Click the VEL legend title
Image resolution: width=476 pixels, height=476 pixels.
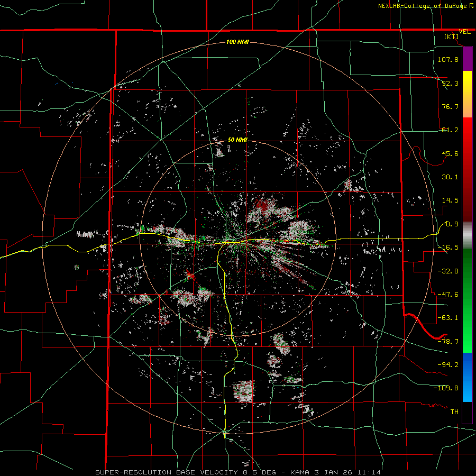[x=464, y=32]
